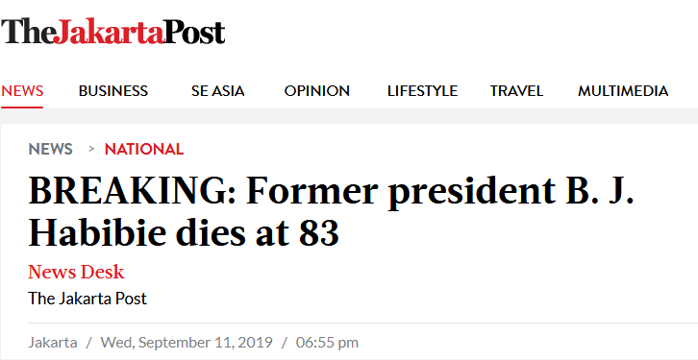Click the Wed, September 11, 2019 date
The image size is (698, 360).
pyautogui.click(x=187, y=342)
